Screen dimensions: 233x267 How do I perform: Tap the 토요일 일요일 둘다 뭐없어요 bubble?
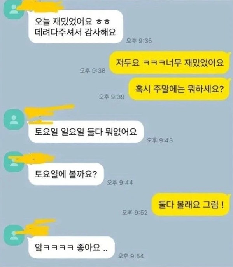tap(86, 132)
